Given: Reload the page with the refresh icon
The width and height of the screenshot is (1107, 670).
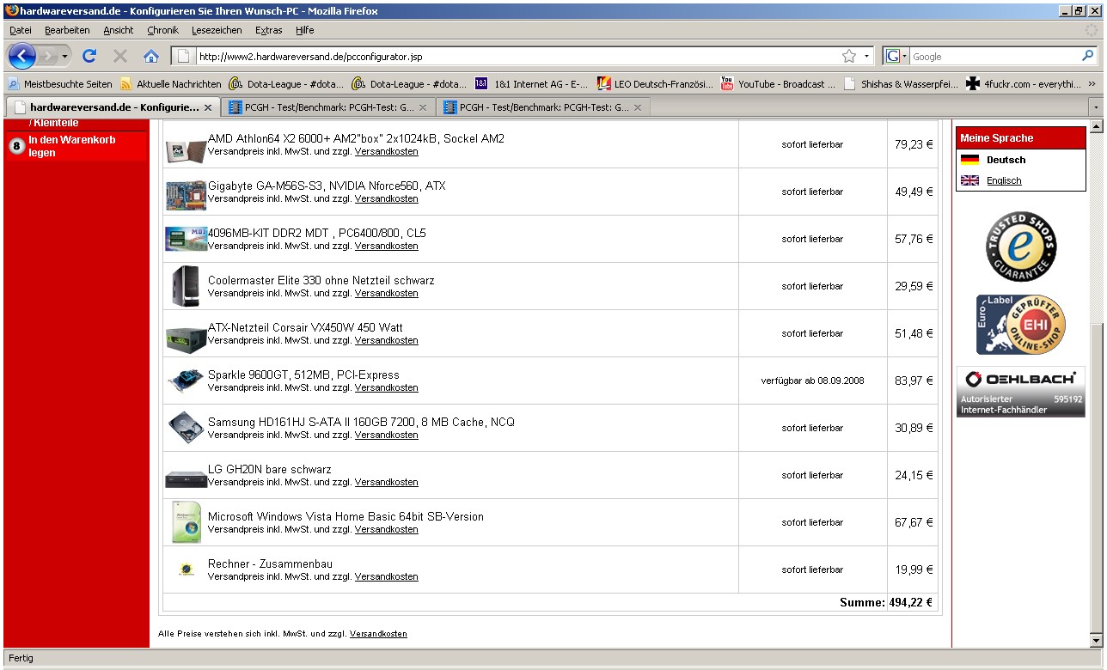Looking at the screenshot, I should 89,57.
